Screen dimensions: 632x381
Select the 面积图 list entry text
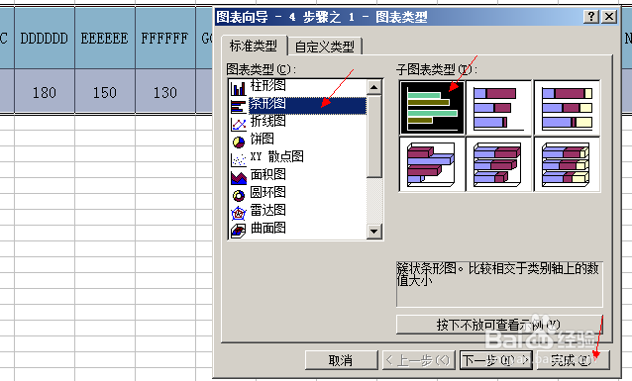pos(267,174)
